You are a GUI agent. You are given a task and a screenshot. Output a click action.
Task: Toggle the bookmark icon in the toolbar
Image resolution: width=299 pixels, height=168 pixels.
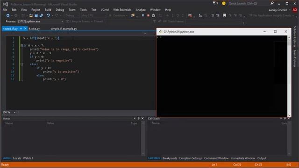click(224, 15)
